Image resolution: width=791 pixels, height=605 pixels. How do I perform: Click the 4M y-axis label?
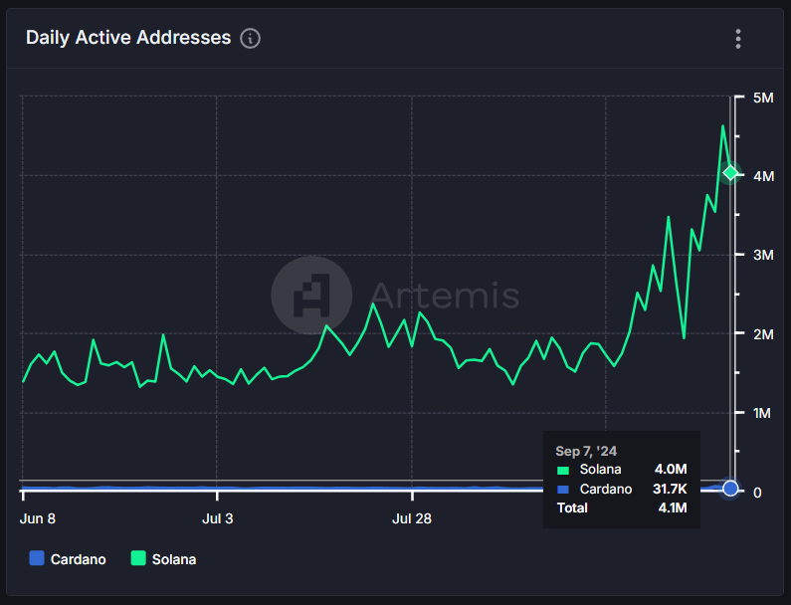[x=763, y=176]
